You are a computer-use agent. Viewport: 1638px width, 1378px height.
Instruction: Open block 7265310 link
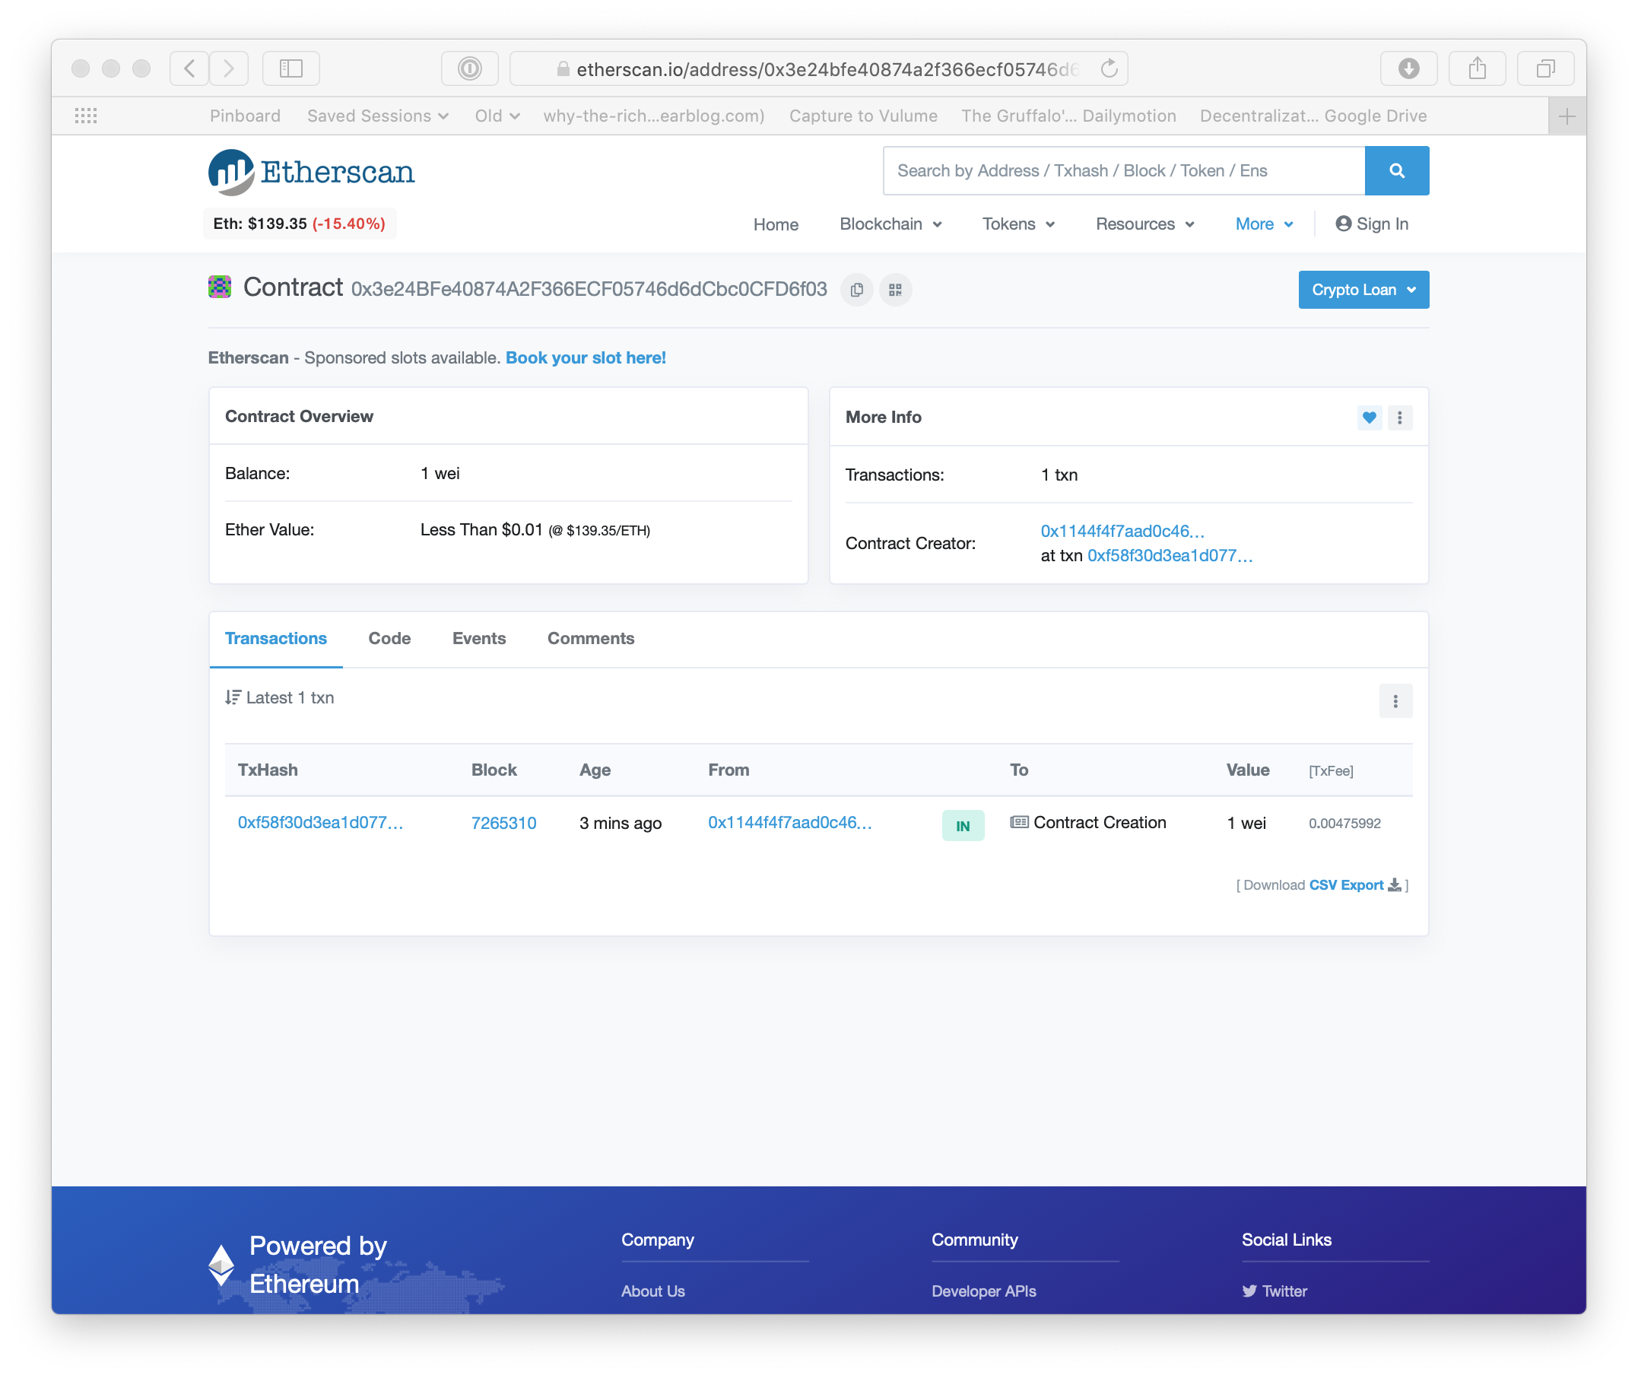503,823
